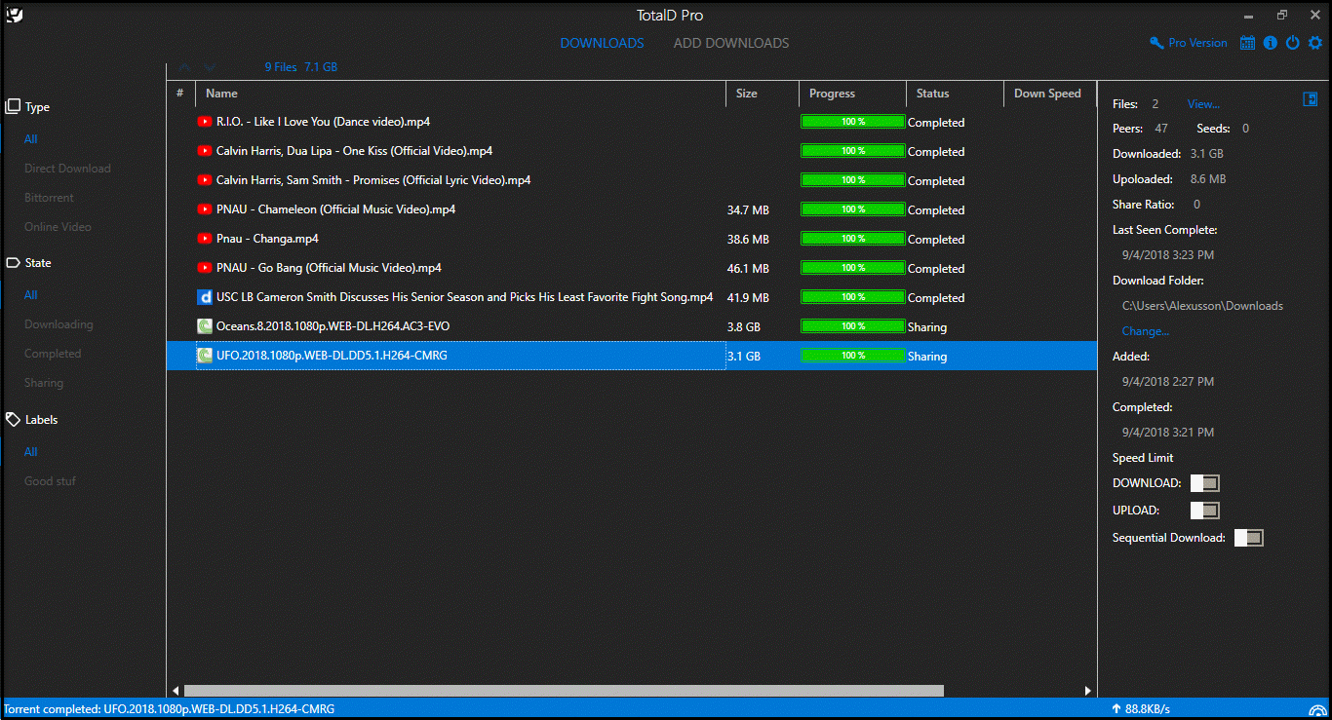Click the 9 Files 7.1 GB summary text
Image resolution: width=1332 pixels, height=720 pixels.
click(x=301, y=67)
